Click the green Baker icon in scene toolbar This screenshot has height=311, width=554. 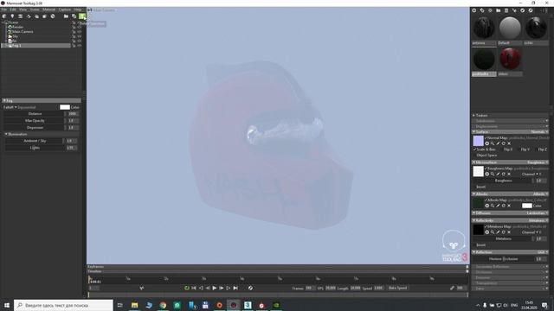(x=82, y=16)
